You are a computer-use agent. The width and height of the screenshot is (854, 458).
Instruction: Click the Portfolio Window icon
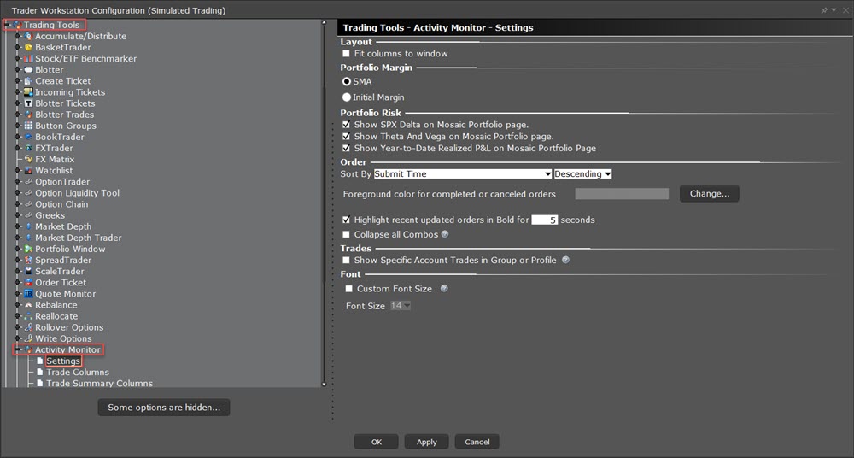(x=28, y=250)
